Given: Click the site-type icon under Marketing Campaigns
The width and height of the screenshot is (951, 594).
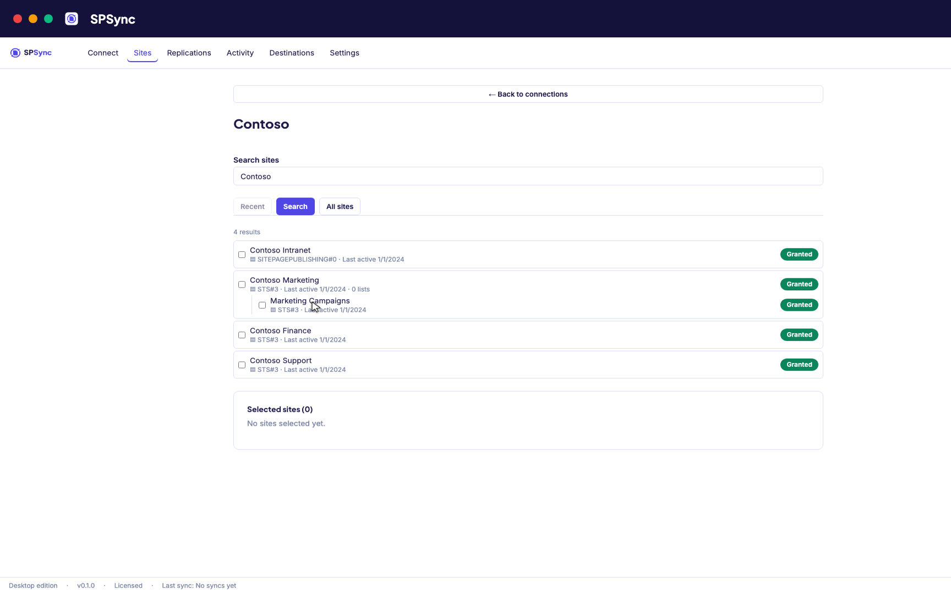Looking at the screenshot, I should pyautogui.click(x=273, y=310).
